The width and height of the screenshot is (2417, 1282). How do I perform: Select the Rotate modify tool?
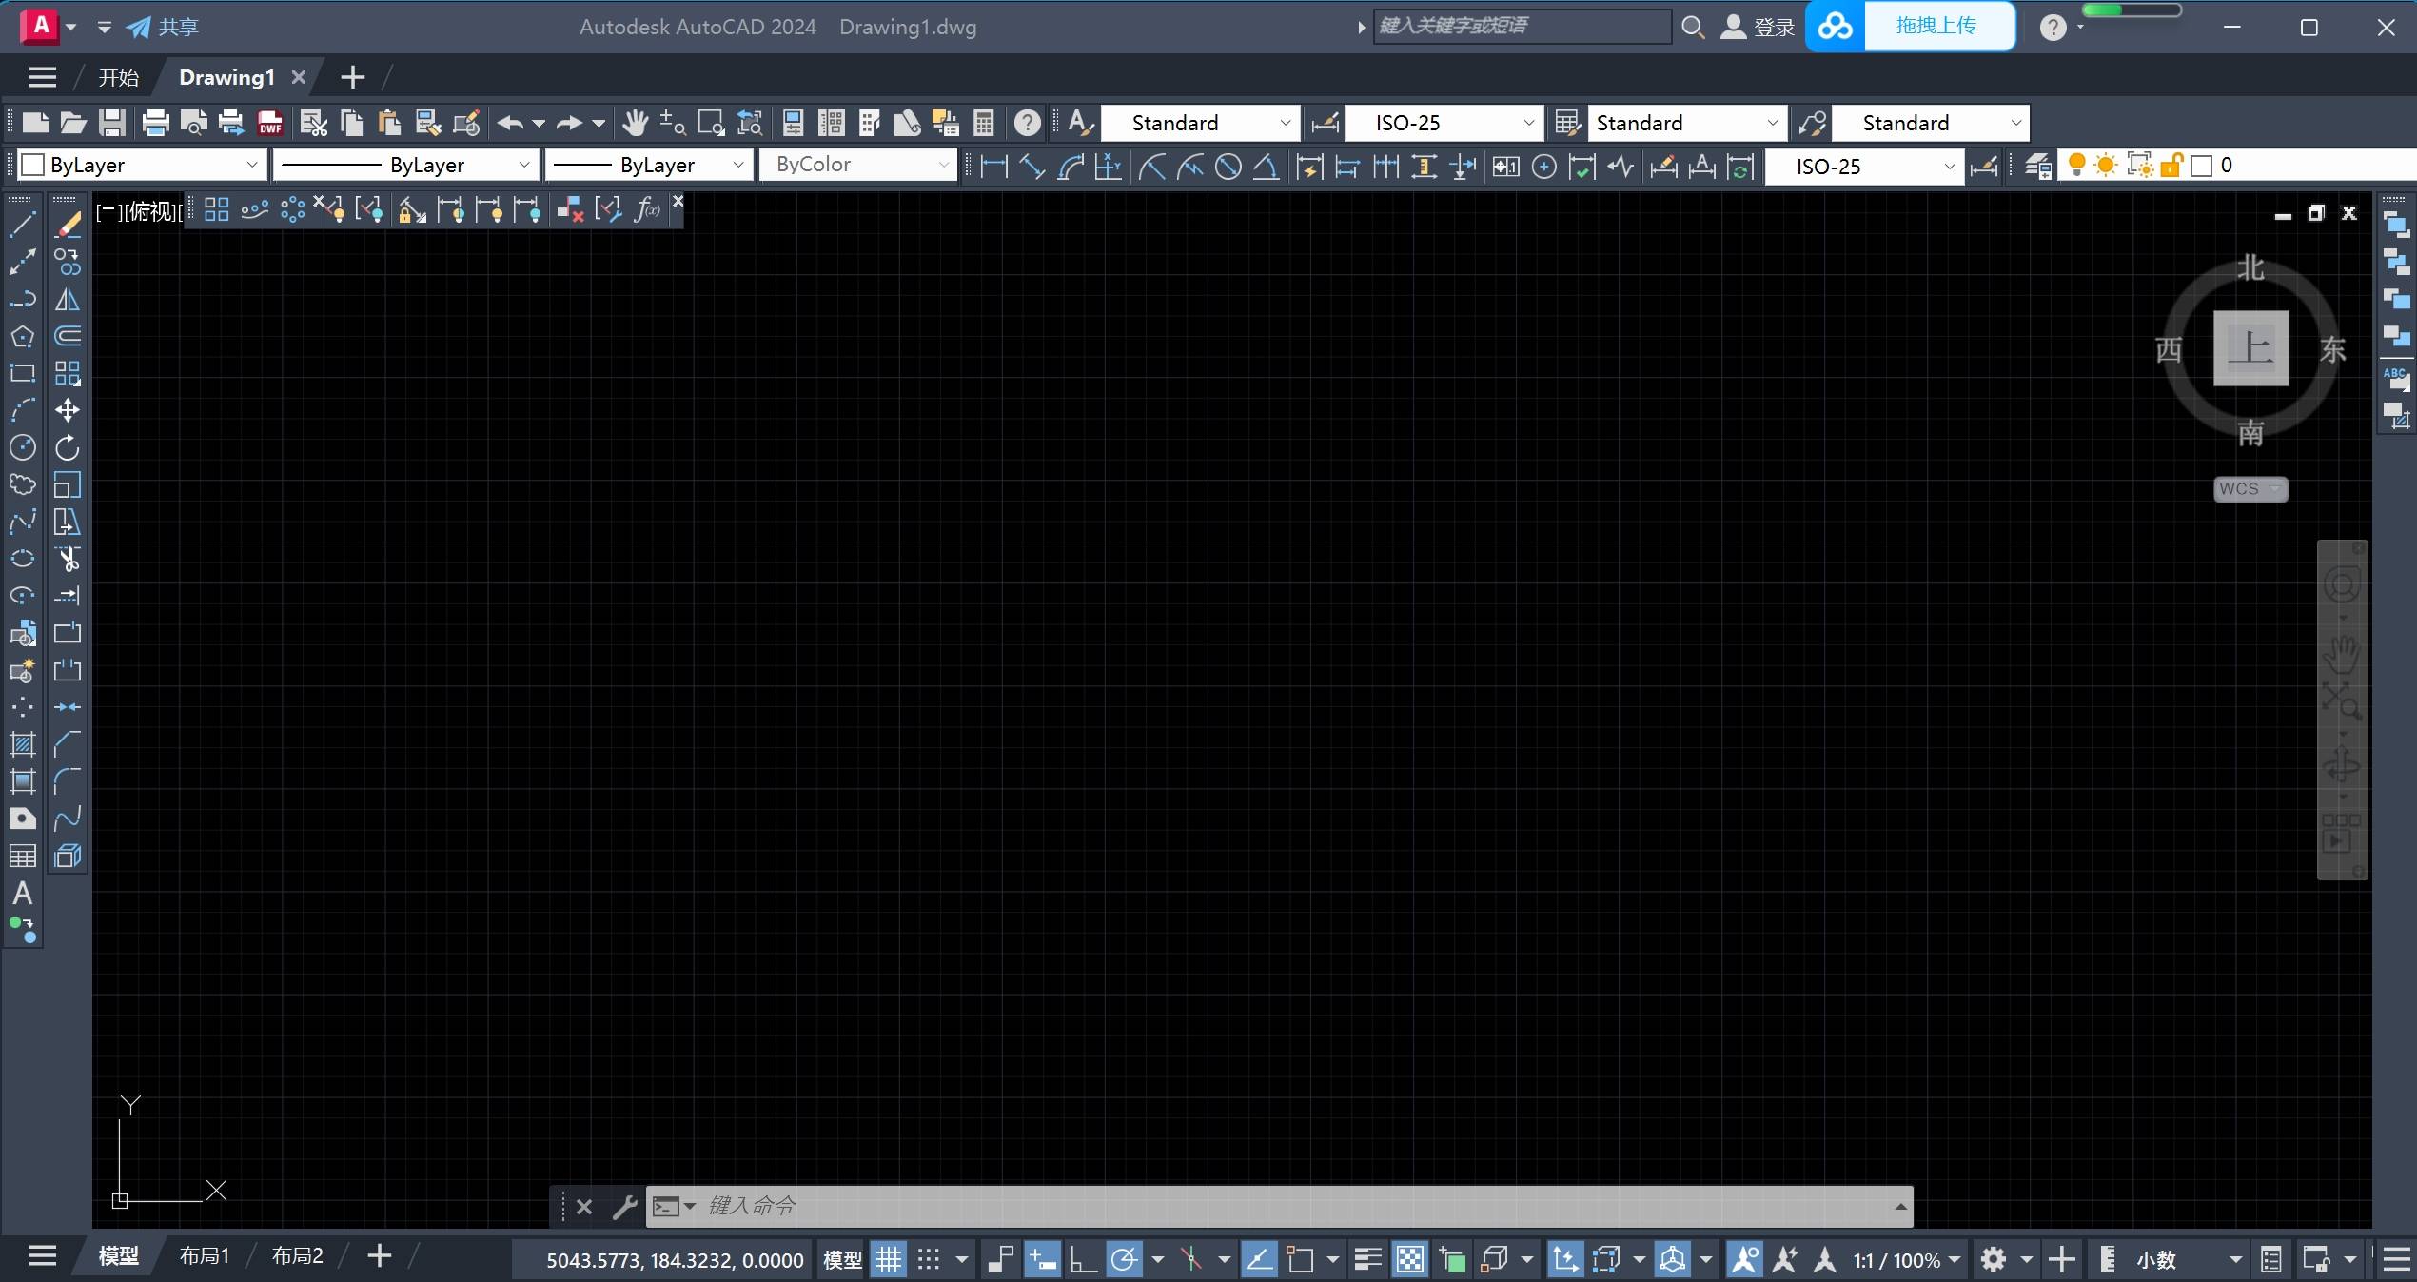pos(68,447)
